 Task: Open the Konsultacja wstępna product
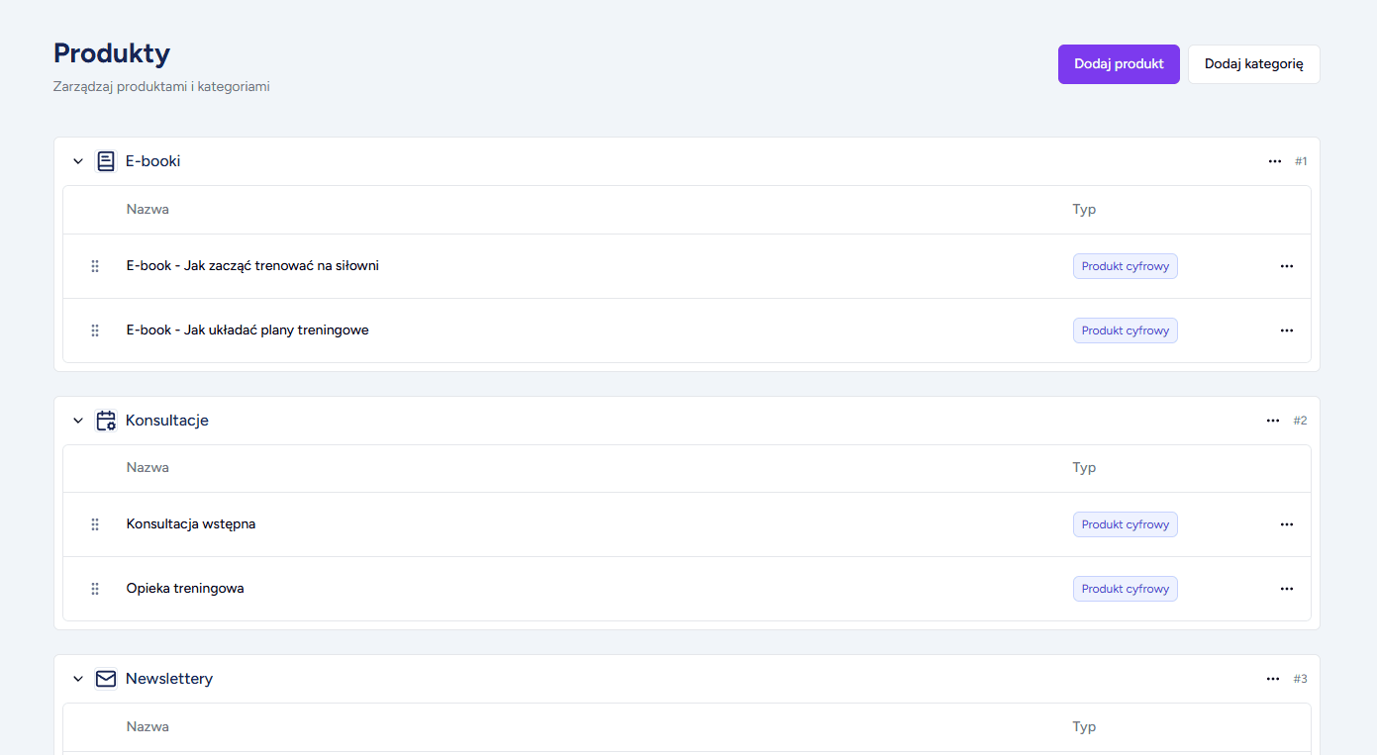point(191,524)
